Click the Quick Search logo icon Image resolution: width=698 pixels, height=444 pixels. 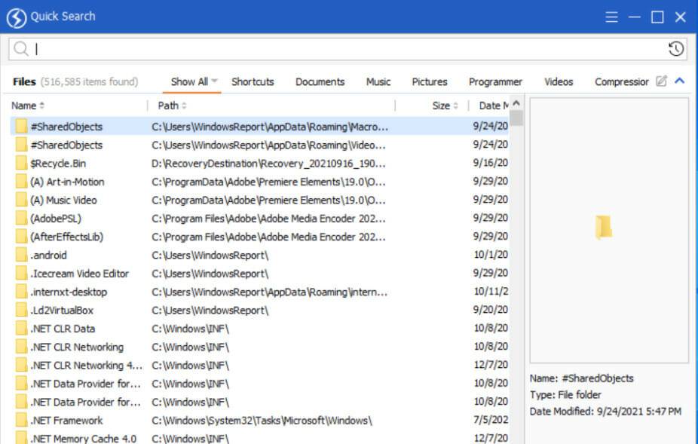(17, 17)
